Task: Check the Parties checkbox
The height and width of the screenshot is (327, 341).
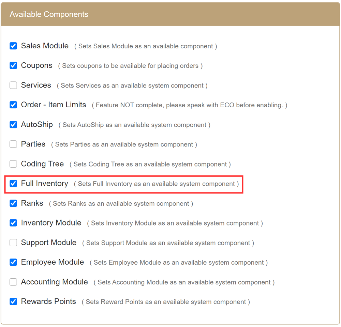Action: [13, 144]
